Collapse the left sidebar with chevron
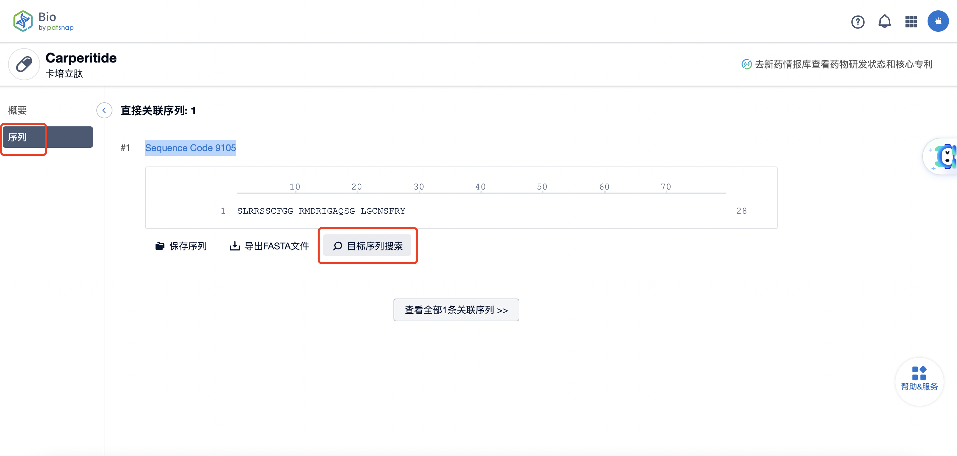The width and height of the screenshot is (957, 456). (x=104, y=110)
